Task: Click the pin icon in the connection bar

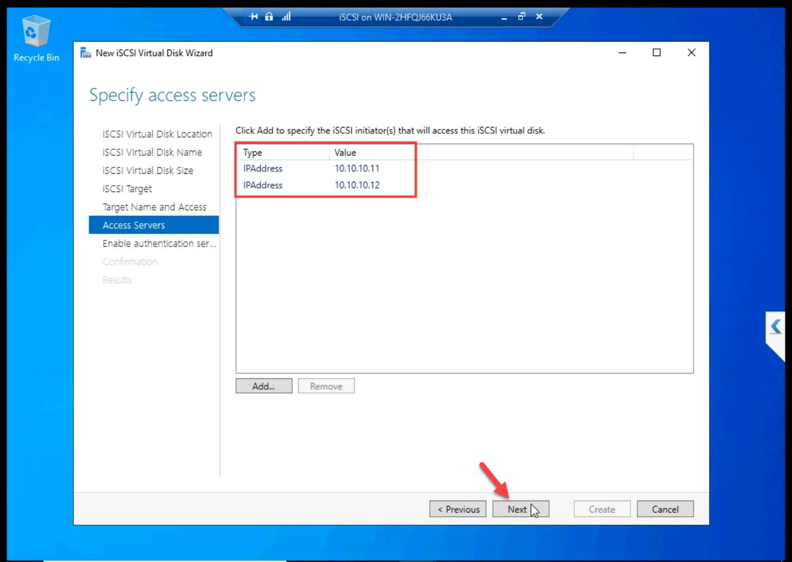Action: (x=253, y=17)
